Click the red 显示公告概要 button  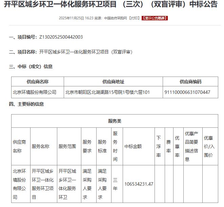pos(154,18)
